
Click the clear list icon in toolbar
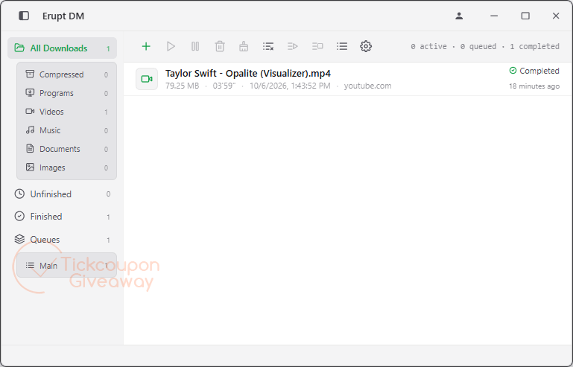point(268,46)
